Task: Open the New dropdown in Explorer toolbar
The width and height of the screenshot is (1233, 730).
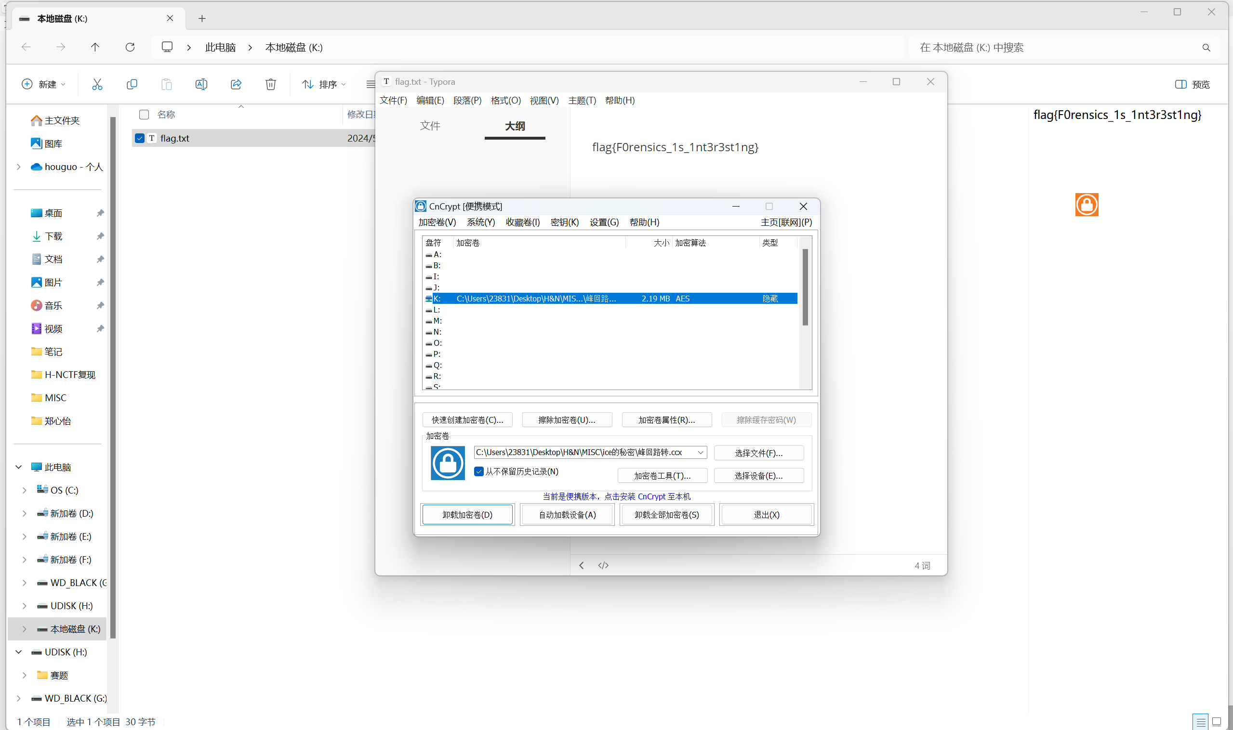Action: tap(43, 84)
